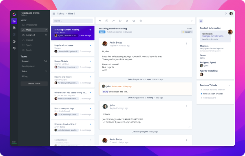This screenshot has width=245, height=156.
Task: Open the Closed inbox folder
Action: tap(34, 40)
